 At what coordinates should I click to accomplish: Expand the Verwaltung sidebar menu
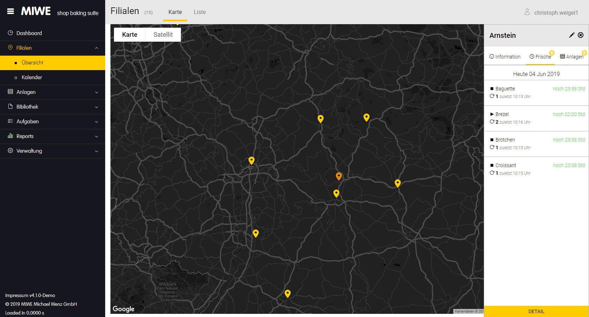tap(53, 151)
